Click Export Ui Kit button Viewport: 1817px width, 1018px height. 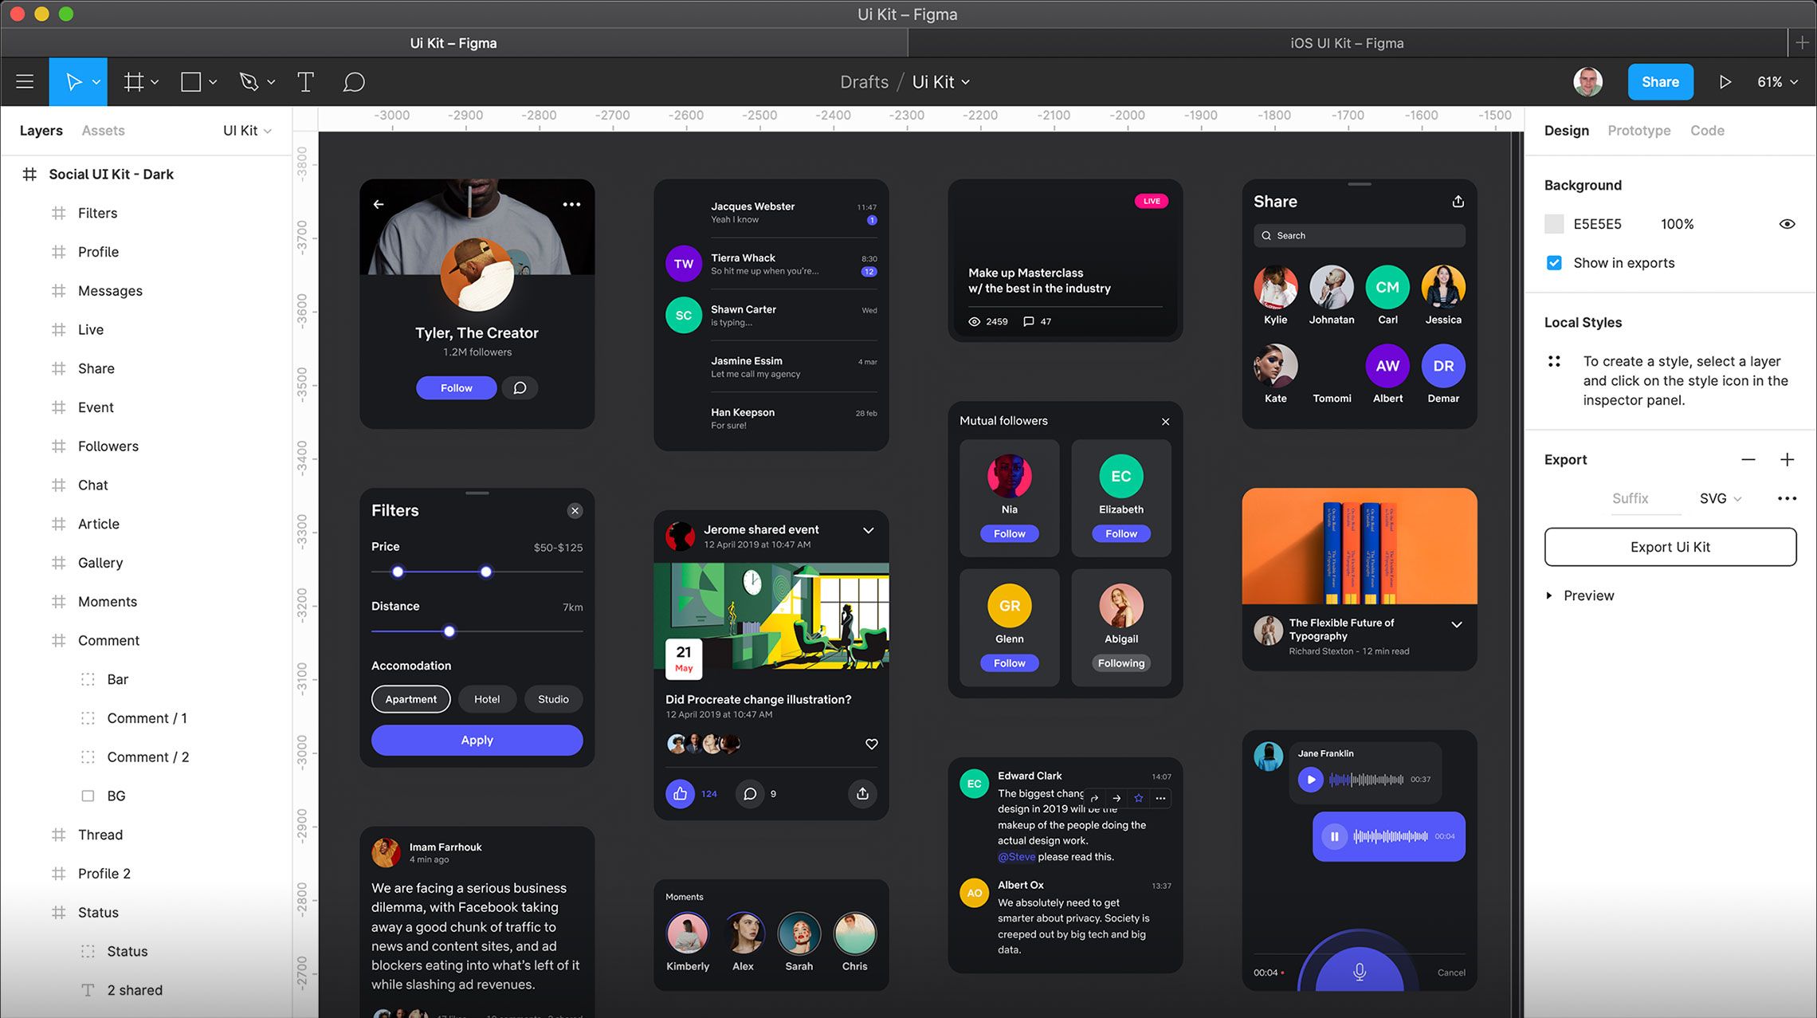pos(1670,546)
